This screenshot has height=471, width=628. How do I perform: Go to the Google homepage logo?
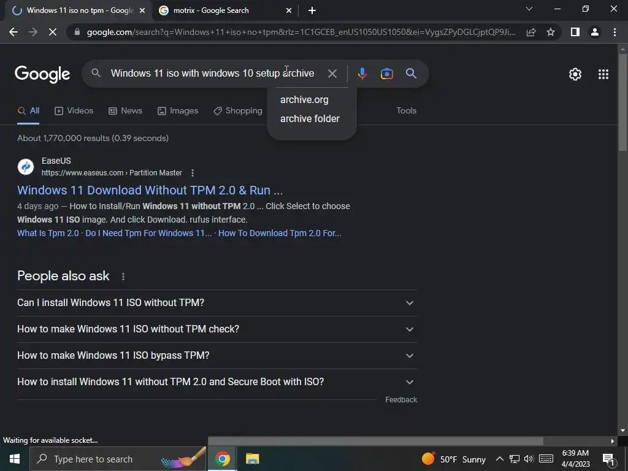point(42,74)
